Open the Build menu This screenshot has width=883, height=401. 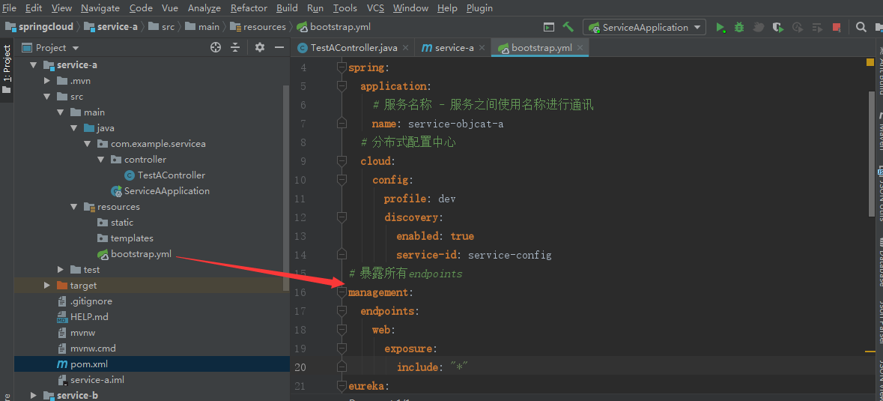(287, 8)
